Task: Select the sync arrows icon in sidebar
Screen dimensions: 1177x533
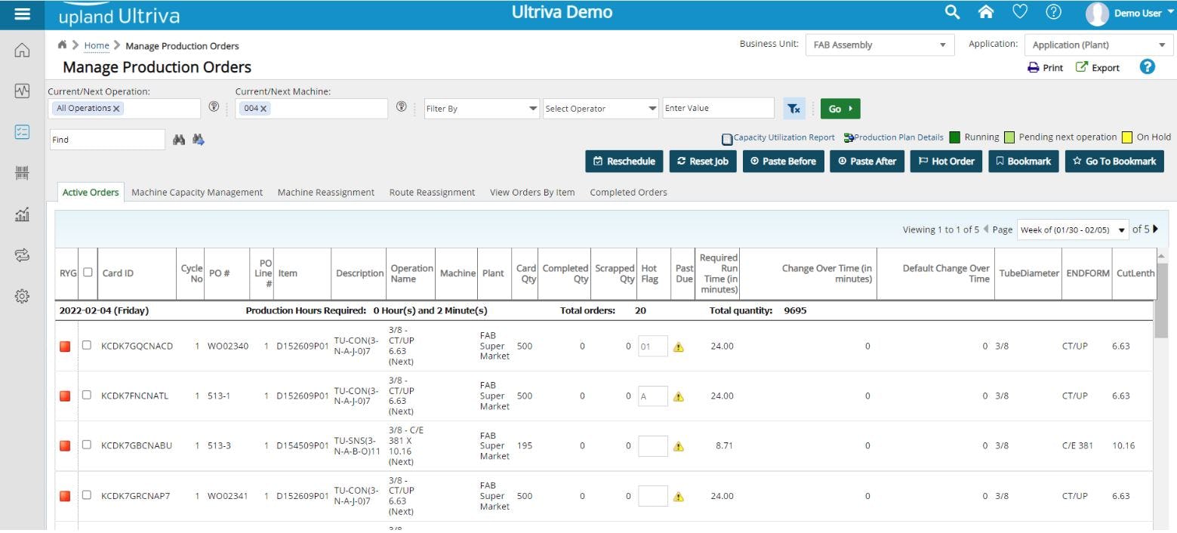Action: pyautogui.click(x=22, y=255)
